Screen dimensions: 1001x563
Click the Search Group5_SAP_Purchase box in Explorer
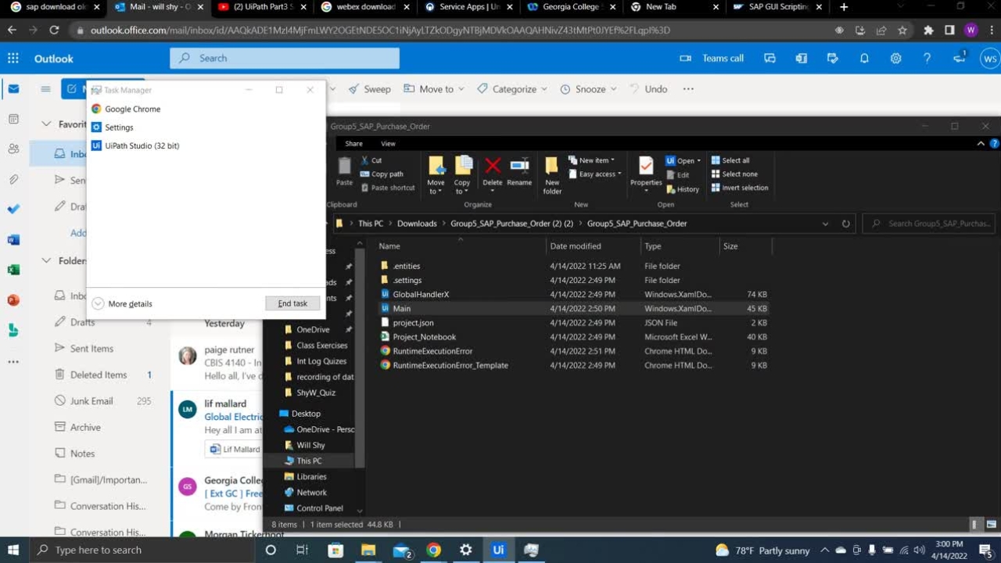[x=928, y=224]
